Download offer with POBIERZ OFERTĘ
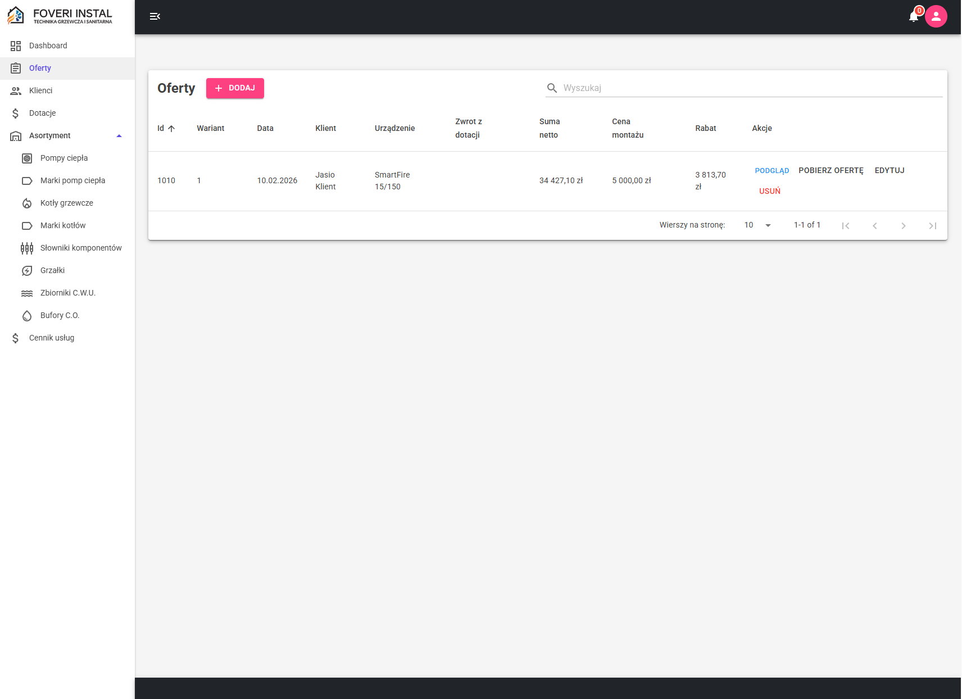 click(x=831, y=170)
